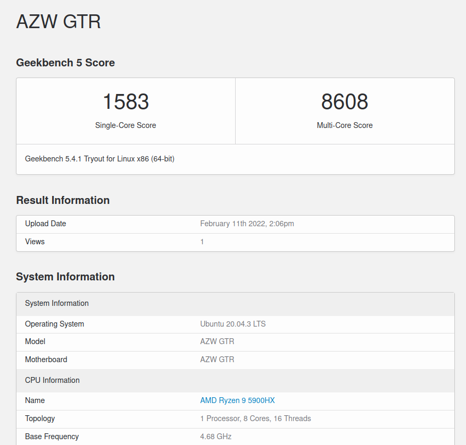Select the AZW GTR page title
466x445 pixels.
[x=59, y=22]
